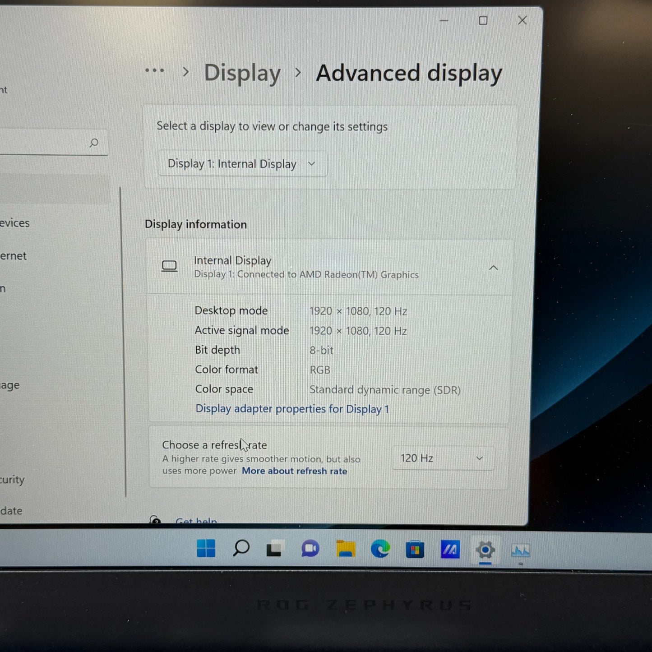Click the search magnifier in the sidebar
The width and height of the screenshot is (652, 652).
(x=94, y=143)
